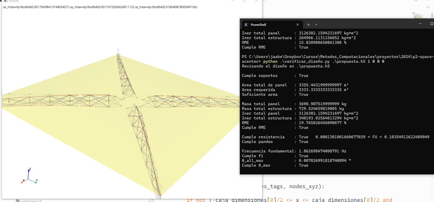The height and width of the screenshot is (202, 434).
Task: Click the 'Cumple pandeo' line in terminal
Action: pyautogui.click(x=275, y=142)
